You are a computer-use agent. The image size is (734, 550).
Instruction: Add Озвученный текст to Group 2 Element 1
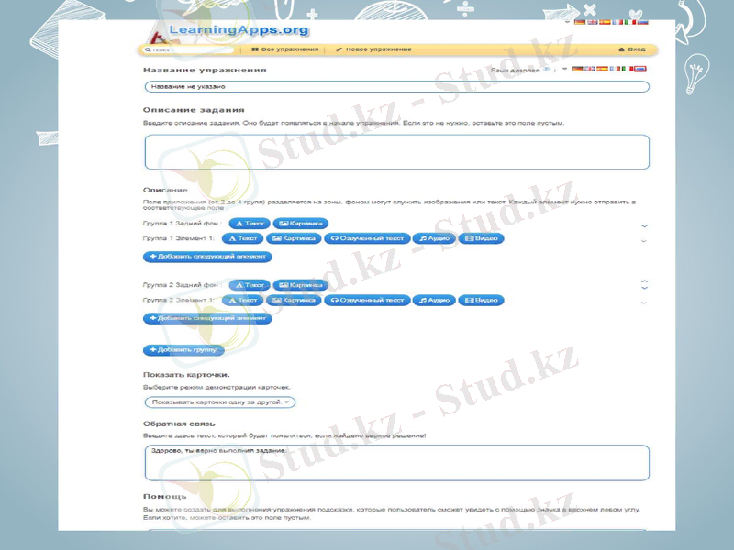pos(366,300)
